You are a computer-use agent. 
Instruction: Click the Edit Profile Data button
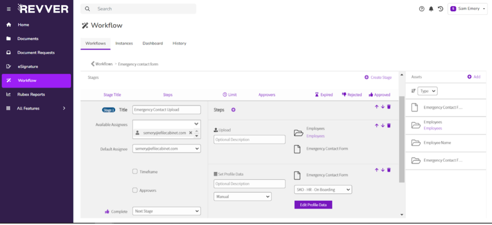coord(313,205)
